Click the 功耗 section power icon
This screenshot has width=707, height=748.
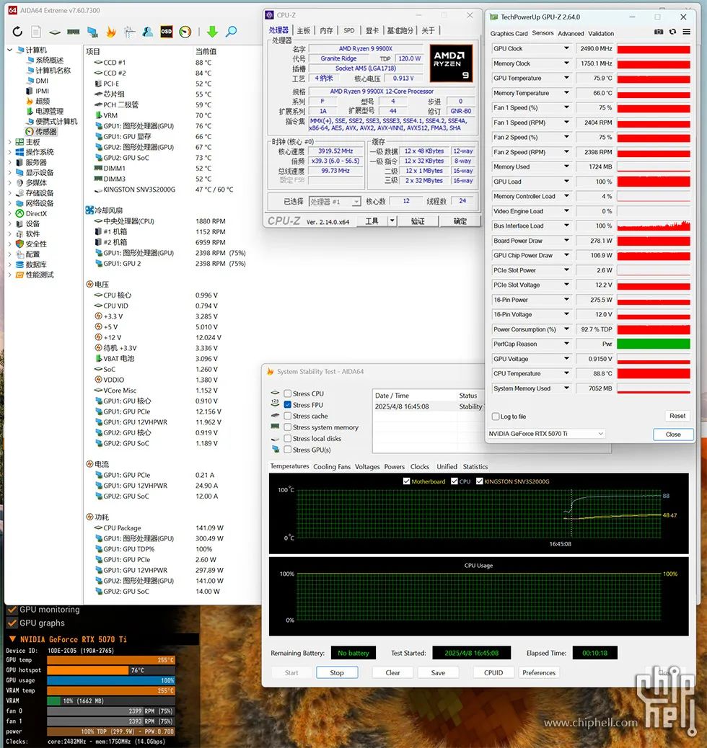pyautogui.click(x=89, y=517)
